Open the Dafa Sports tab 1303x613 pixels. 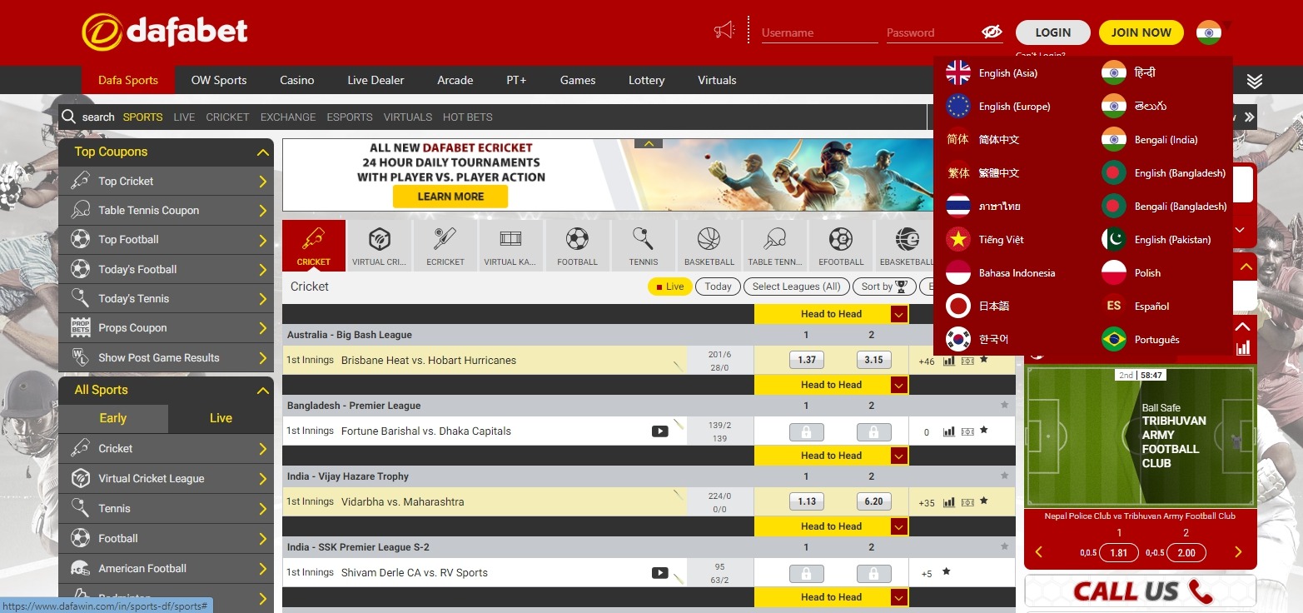pos(128,81)
